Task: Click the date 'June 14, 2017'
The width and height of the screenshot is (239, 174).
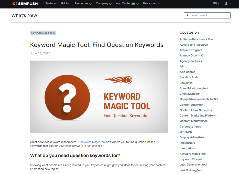Action: (x=40, y=53)
